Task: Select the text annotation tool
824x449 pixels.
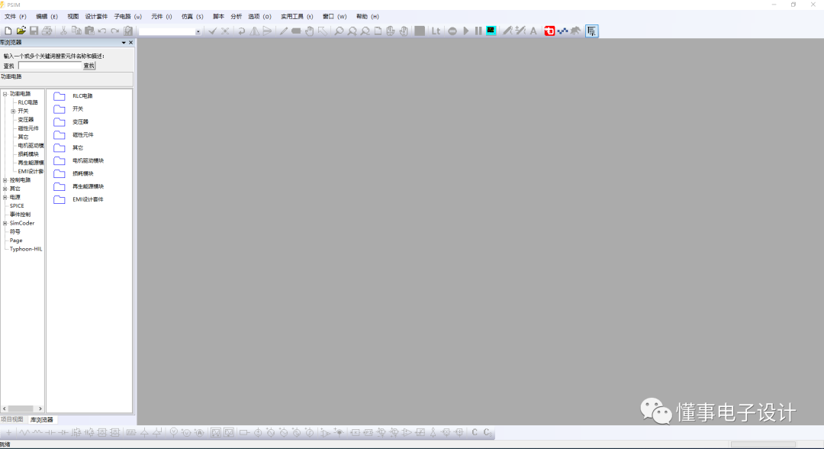Action: (x=534, y=31)
